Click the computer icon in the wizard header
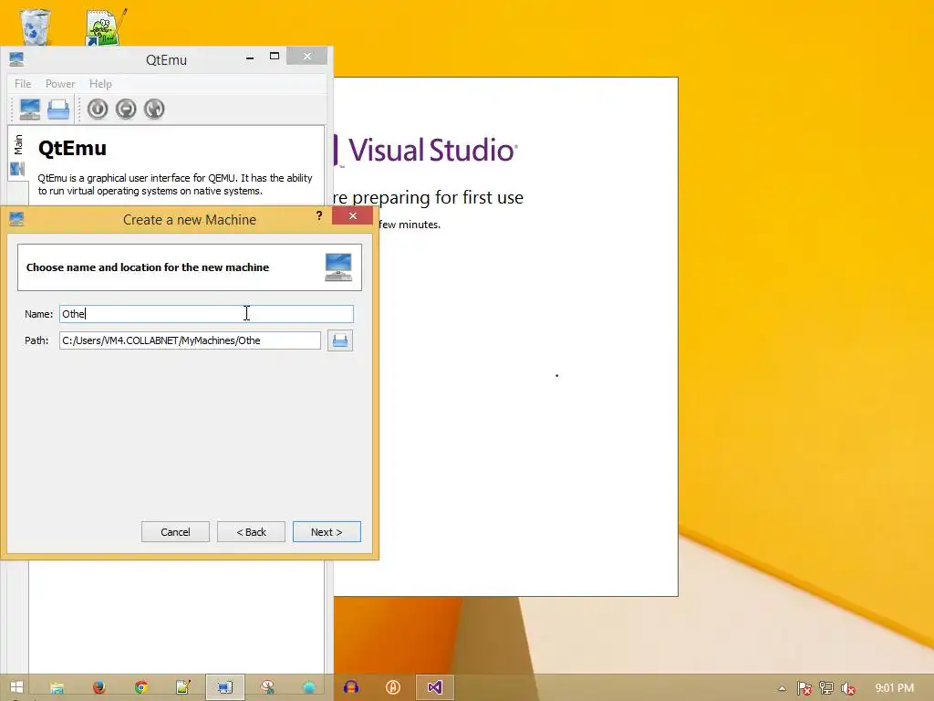The height and width of the screenshot is (701, 934). [x=338, y=267]
